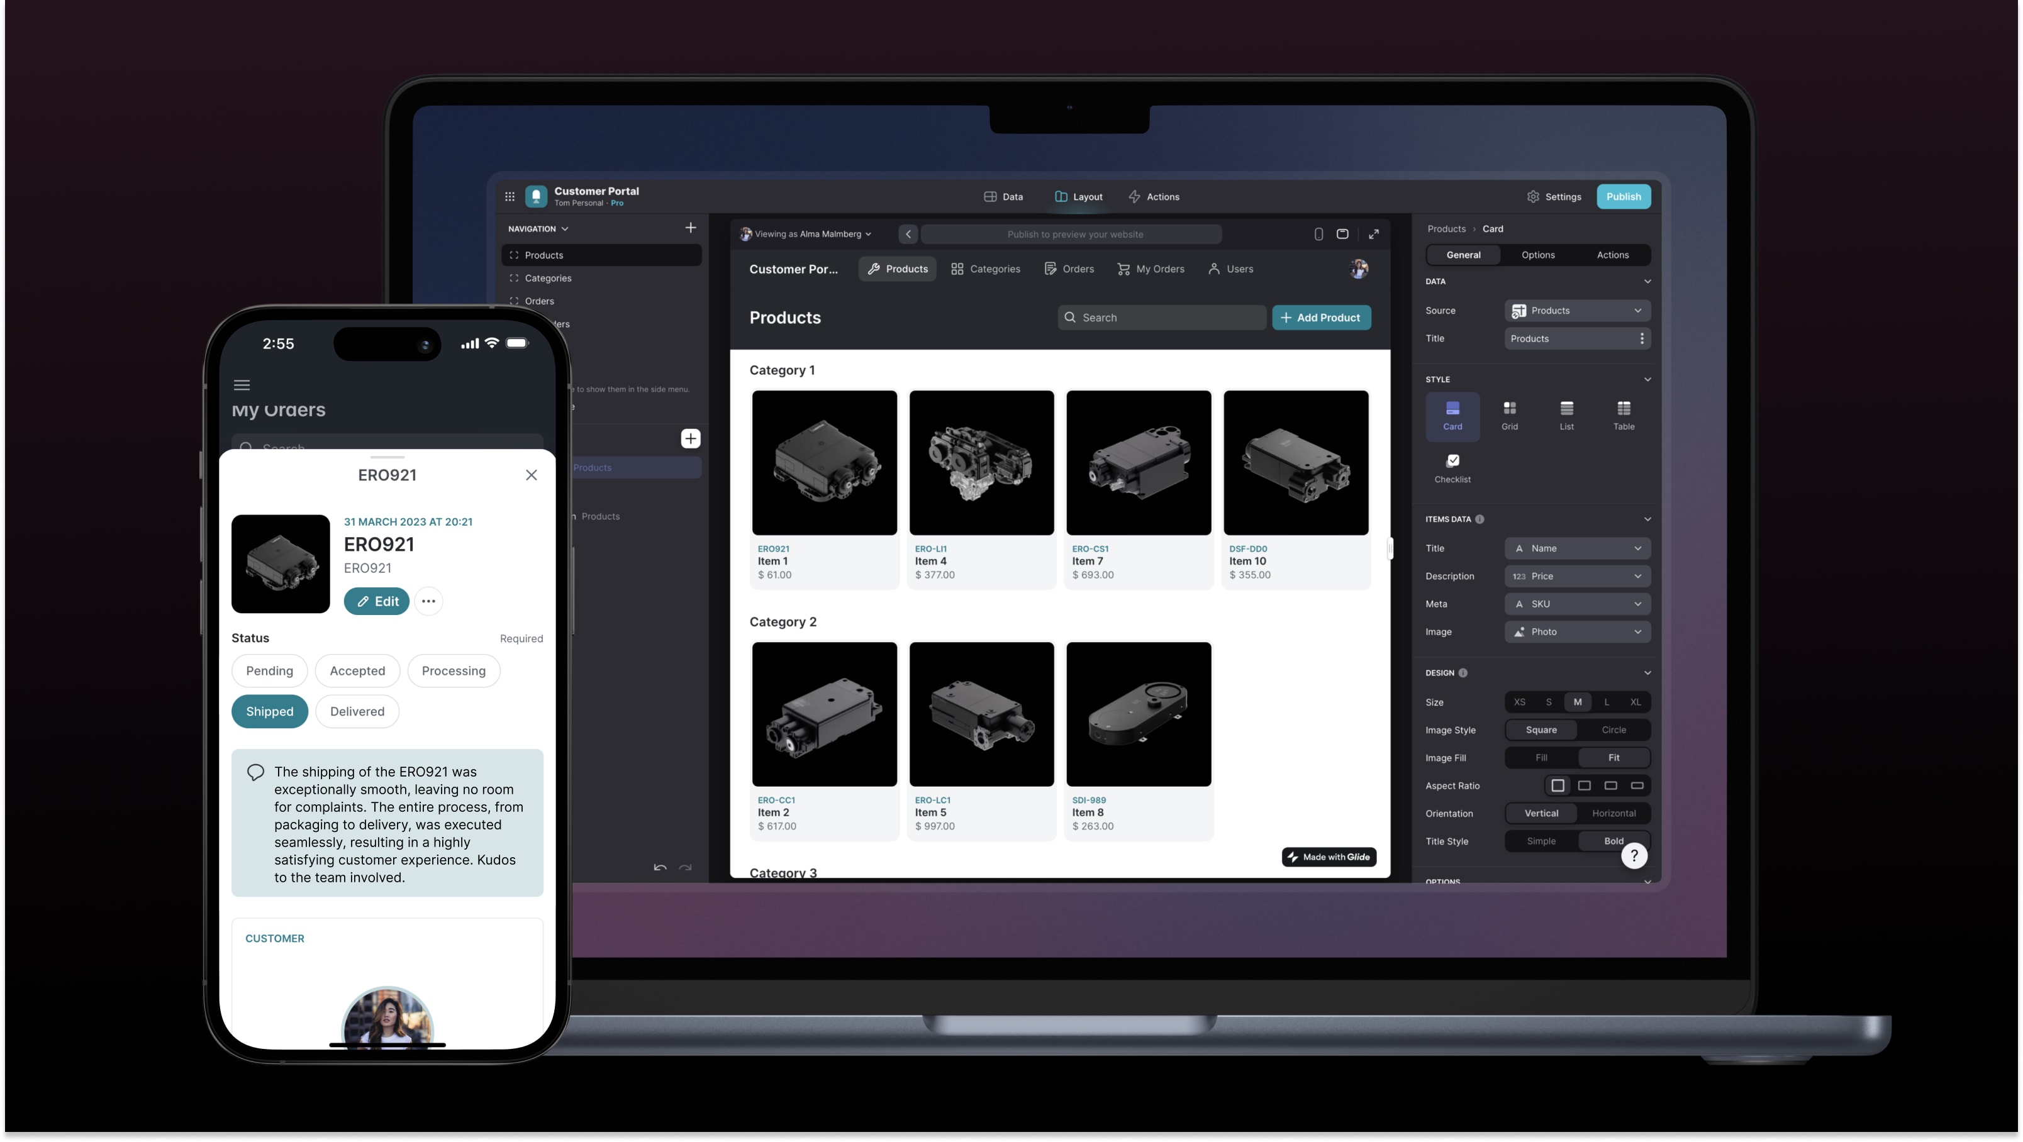The image size is (2023, 1142).
Task: Click the Add Product button
Action: (x=1321, y=317)
